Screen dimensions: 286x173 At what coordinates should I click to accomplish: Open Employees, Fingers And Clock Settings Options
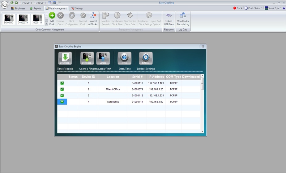click(x=149, y=19)
